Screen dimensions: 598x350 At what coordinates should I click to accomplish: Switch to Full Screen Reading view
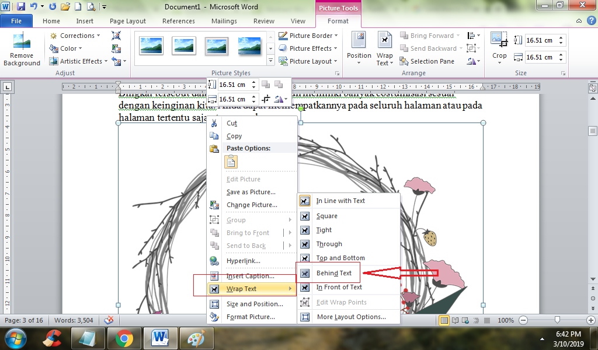[455, 320]
